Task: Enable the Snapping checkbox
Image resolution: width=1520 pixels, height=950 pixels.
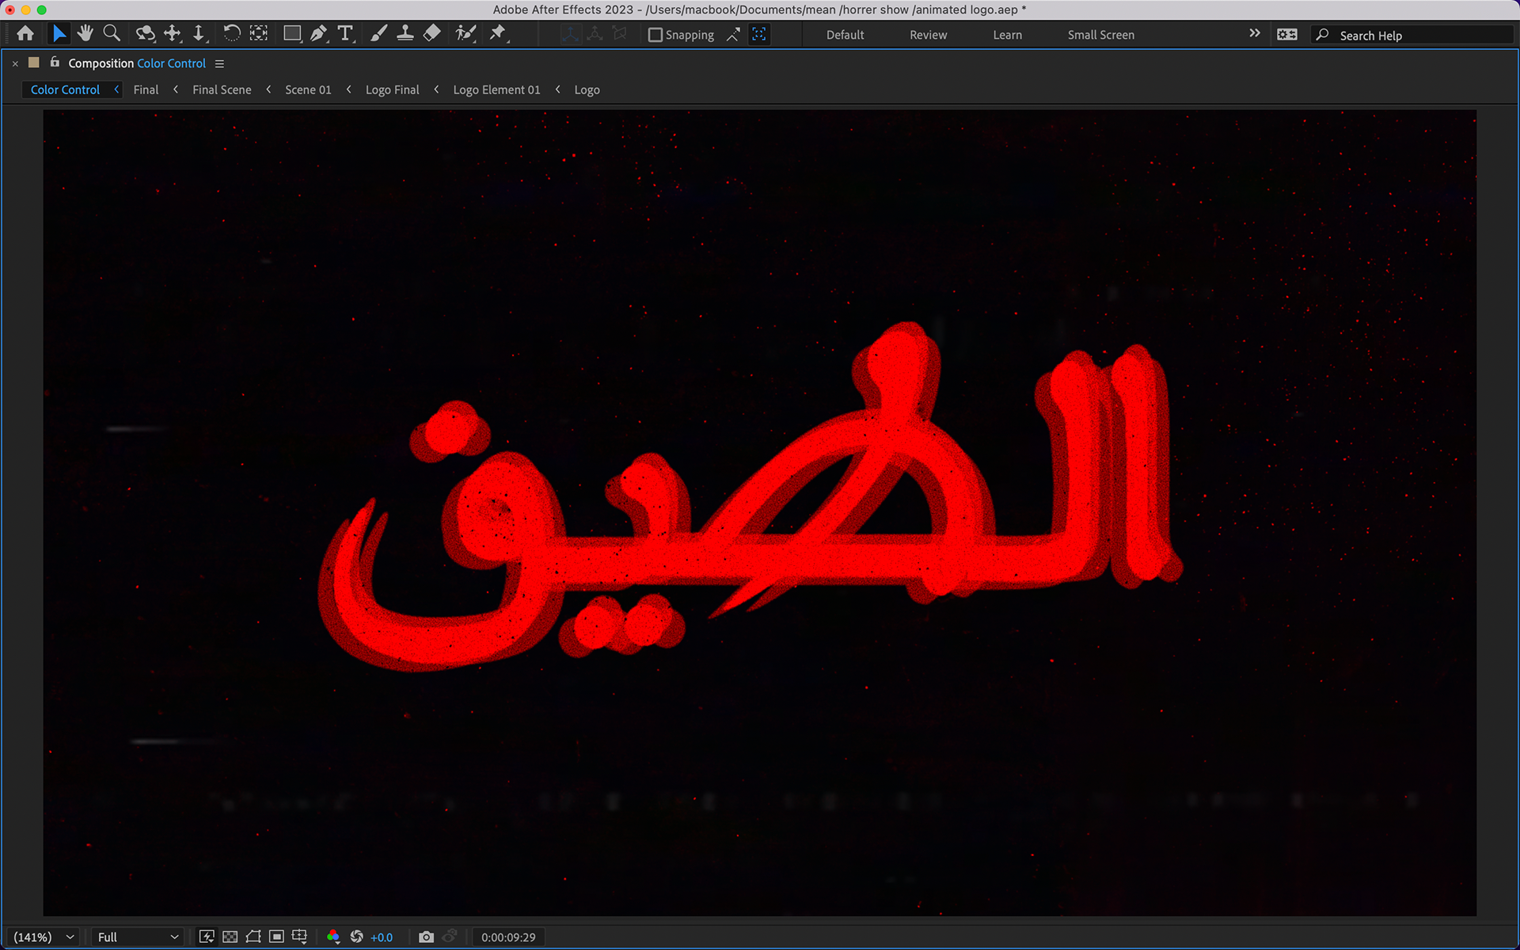Action: click(655, 35)
